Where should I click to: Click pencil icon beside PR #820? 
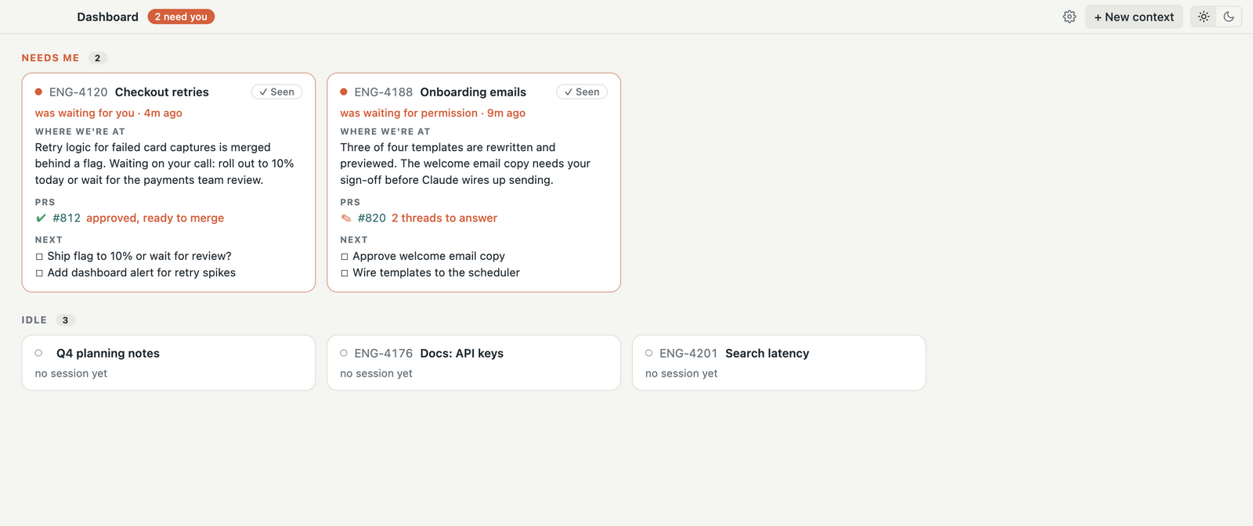click(346, 218)
